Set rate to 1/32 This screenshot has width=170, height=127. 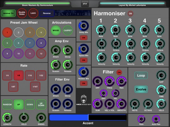[41, 75]
